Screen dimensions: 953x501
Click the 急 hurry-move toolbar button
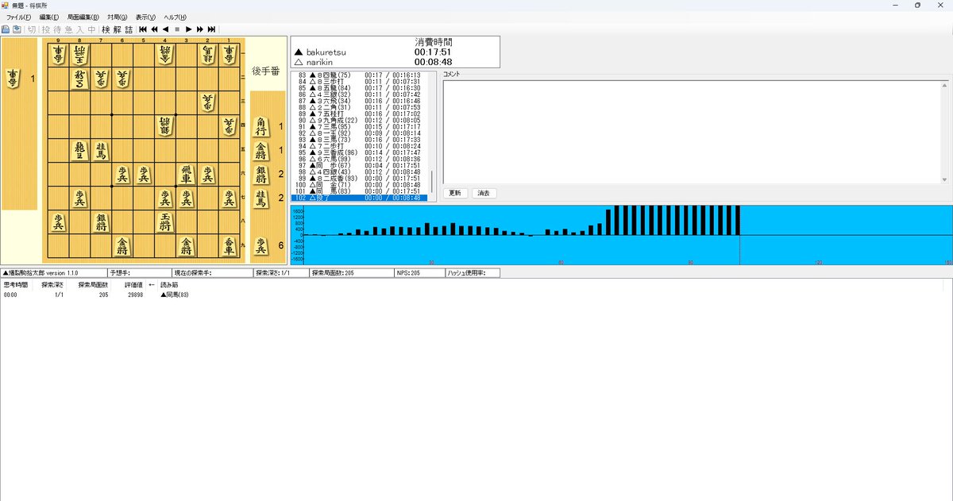tap(68, 29)
